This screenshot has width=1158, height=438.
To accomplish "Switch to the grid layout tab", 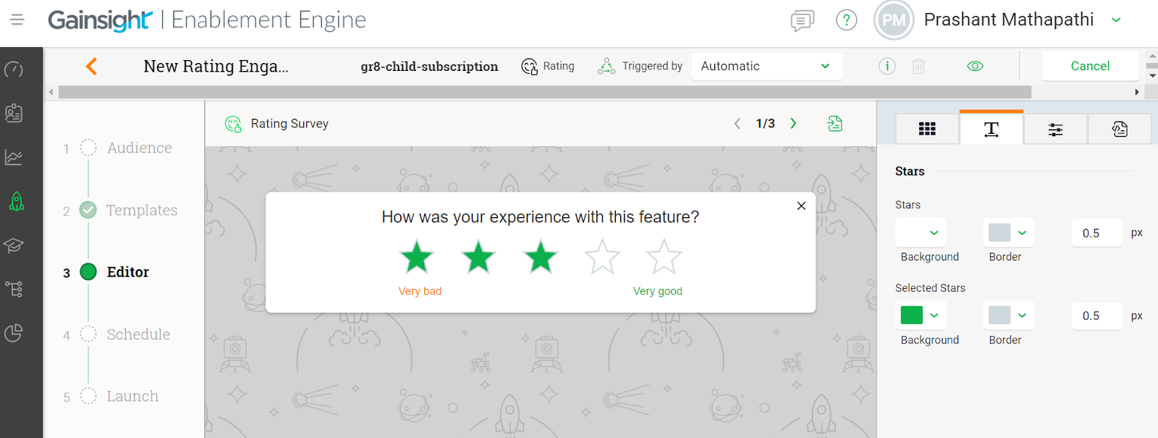I will click(x=927, y=130).
